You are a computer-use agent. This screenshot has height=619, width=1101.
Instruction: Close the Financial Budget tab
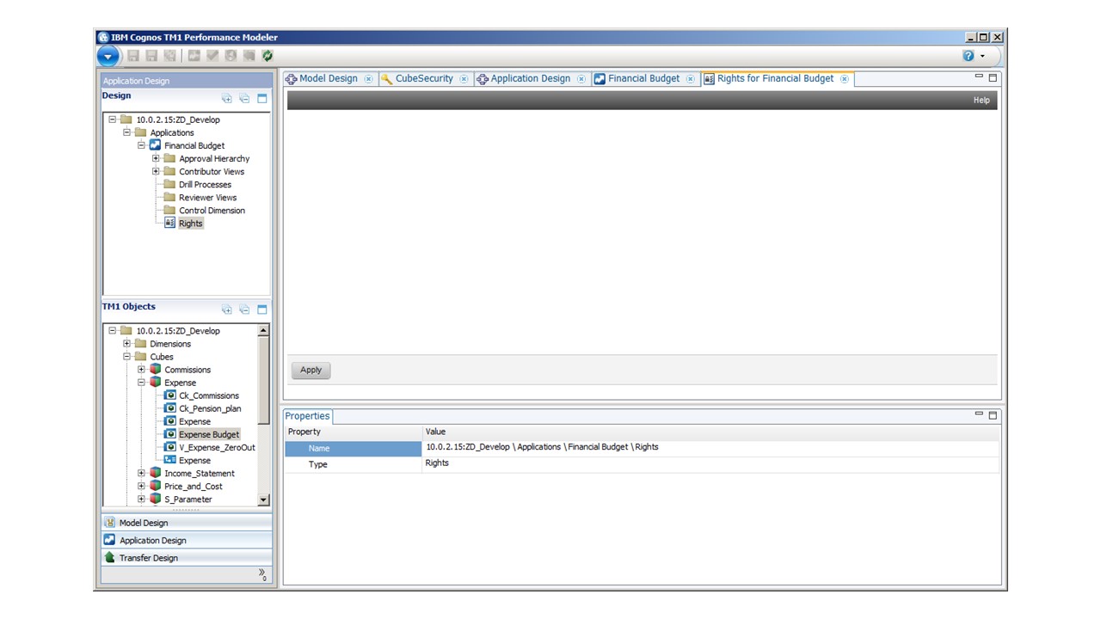click(691, 79)
